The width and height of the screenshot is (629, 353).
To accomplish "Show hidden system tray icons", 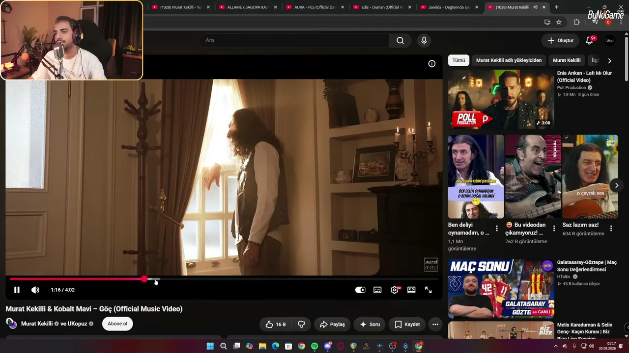I will coord(556,346).
